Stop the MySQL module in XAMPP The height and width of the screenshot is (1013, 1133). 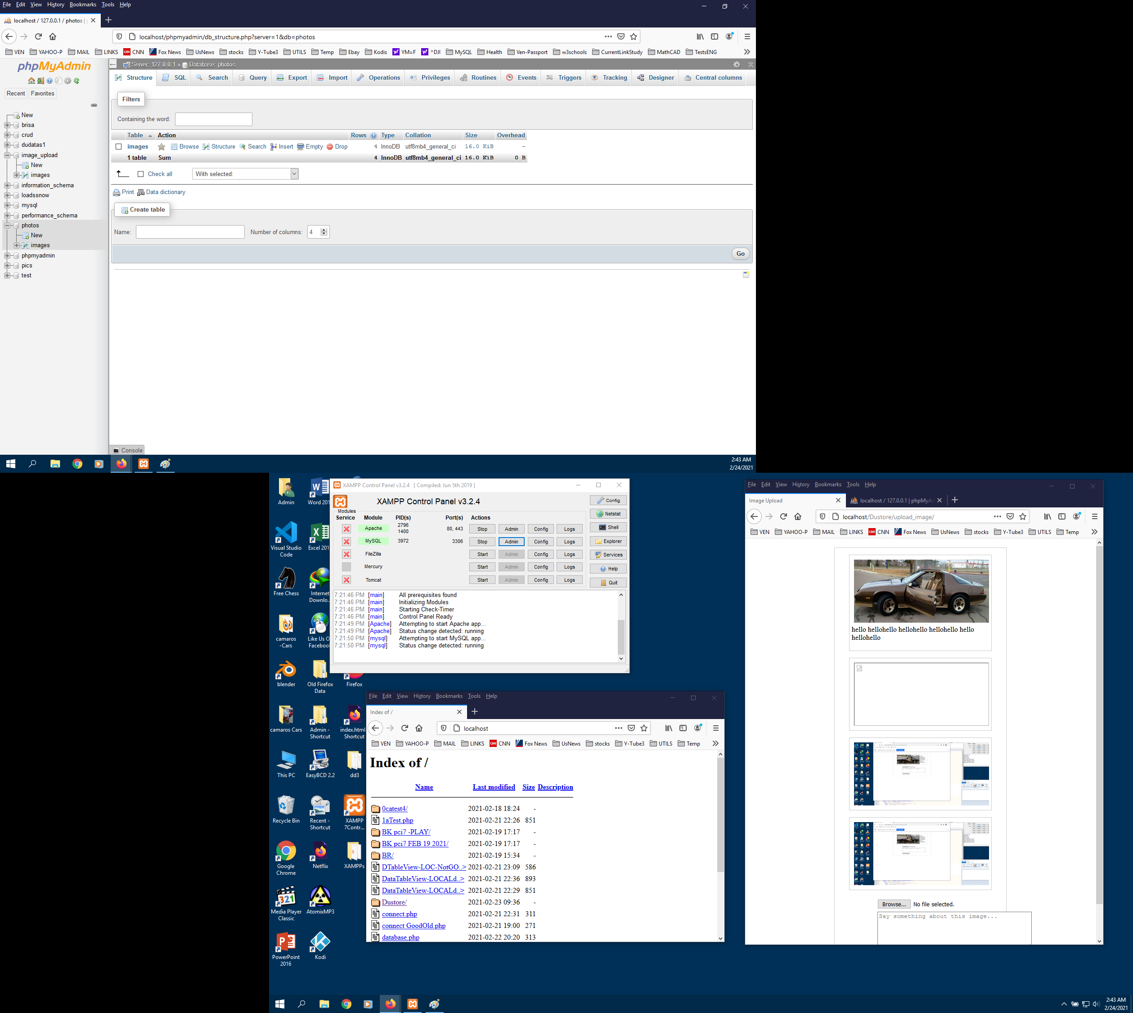pos(481,542)
